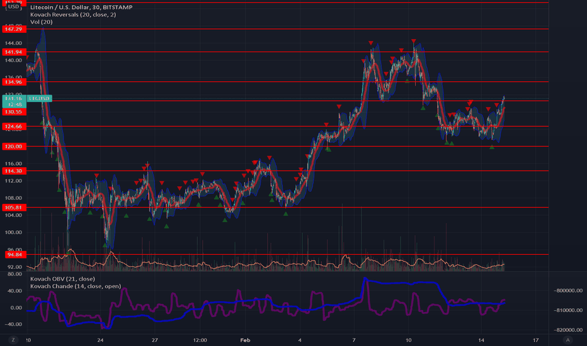Select the 130.55 price level label
This screenshot has height=346, width=587.
tap(14, 112)
